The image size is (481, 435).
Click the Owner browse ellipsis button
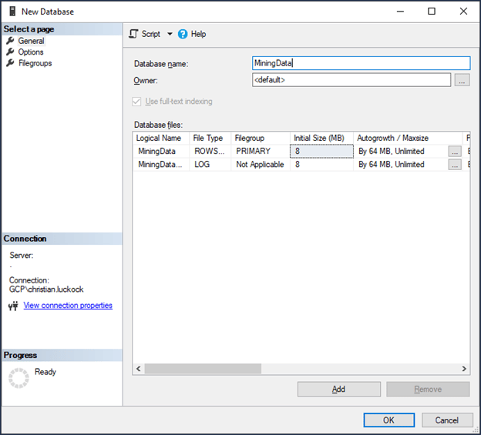tap(461, 80)
